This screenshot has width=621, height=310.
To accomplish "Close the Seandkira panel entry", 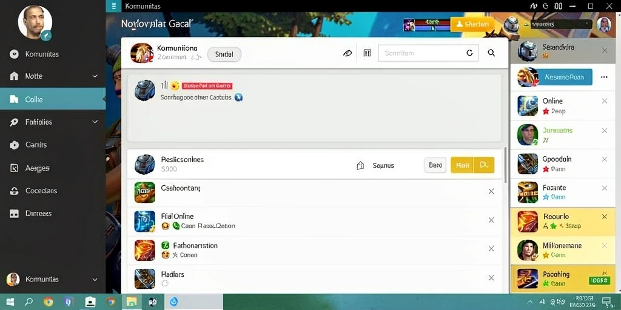I will click(x=605, y=51).
